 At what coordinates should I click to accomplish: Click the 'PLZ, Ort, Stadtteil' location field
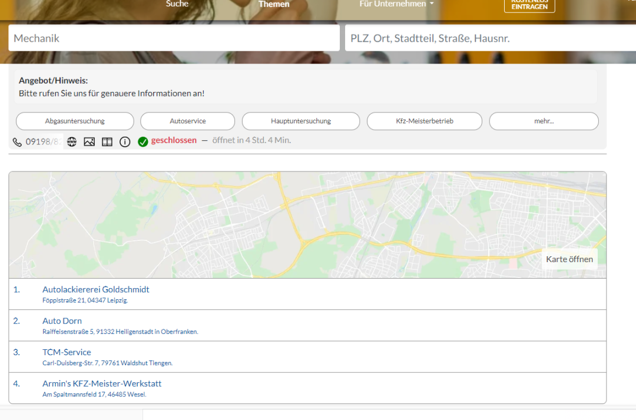[490, 38]
